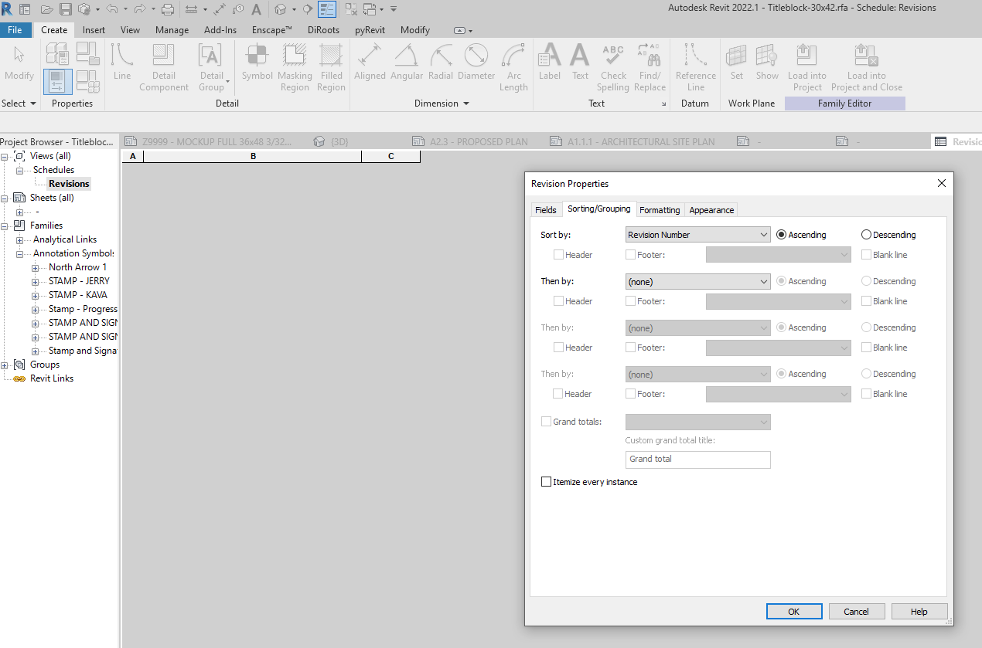Viewport: 982px width, 648px height.
Task: Click the Reference Line tool
Action: point(696,68)
